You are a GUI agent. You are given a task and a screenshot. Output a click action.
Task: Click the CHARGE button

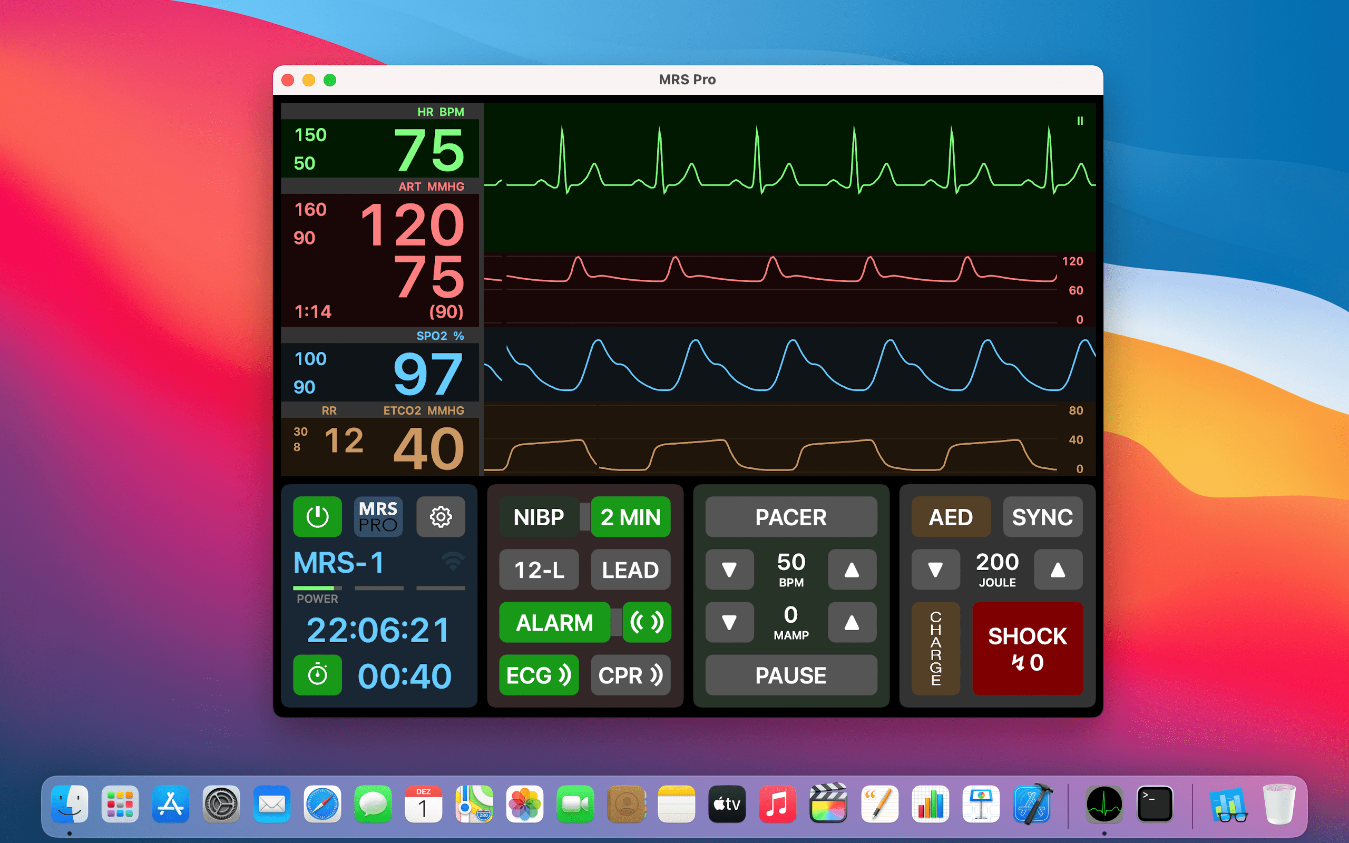[930, 646]
